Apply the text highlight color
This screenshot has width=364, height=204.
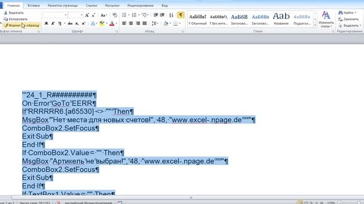click(102, 23)
